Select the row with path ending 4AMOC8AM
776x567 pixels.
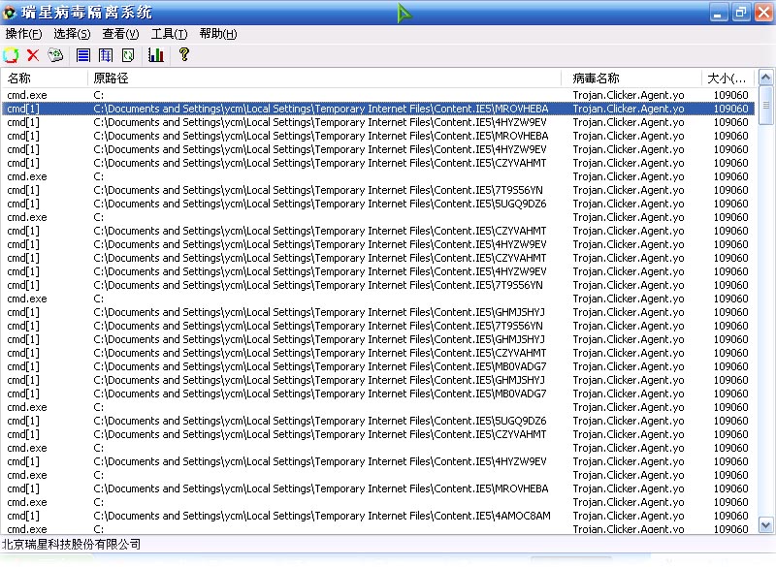click(378, 516)
